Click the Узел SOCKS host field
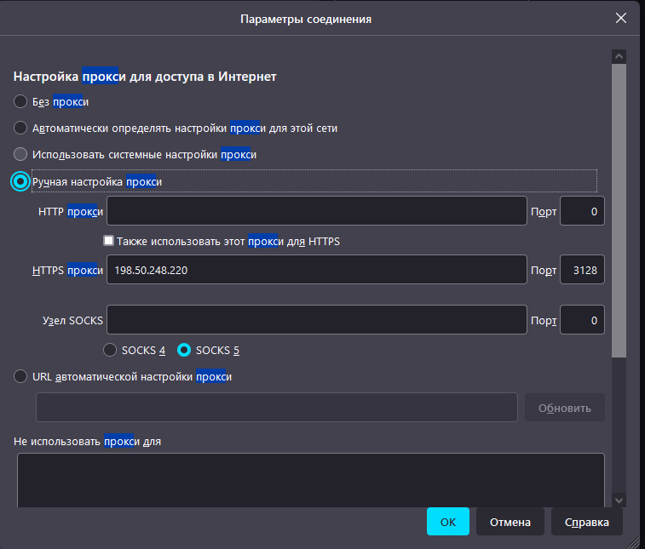Viewport: 645px width, 549px height. tap(317, 320)
